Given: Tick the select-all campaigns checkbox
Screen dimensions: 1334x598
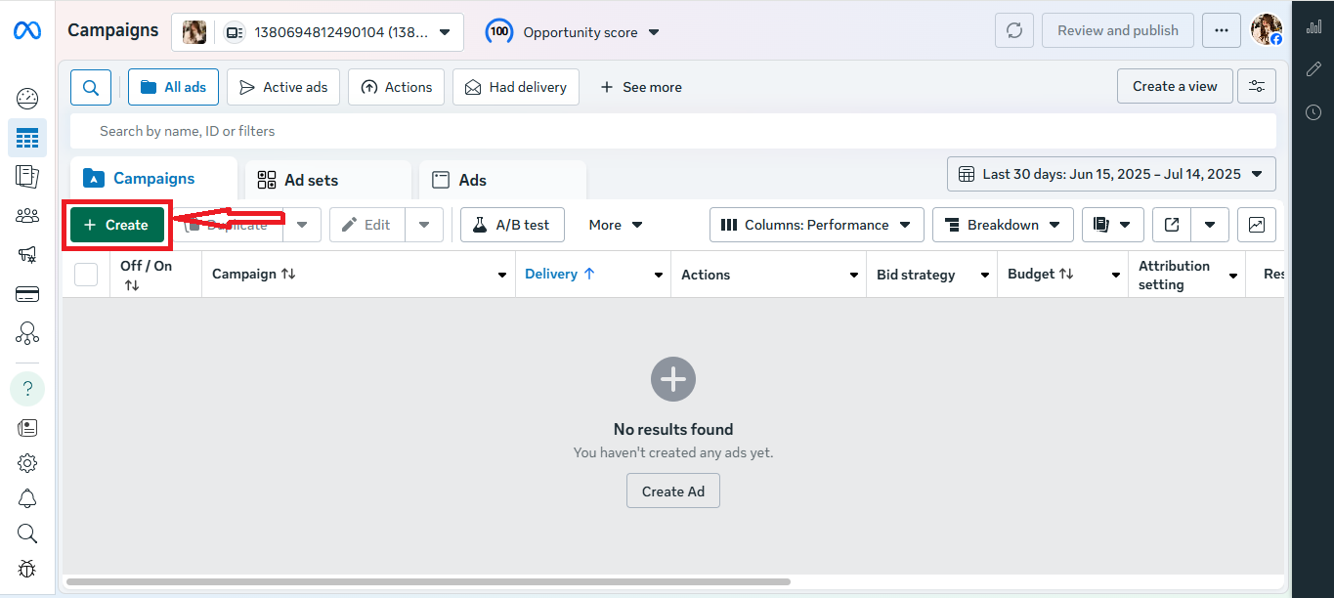Looking at the screenshot, I should pyautogui.click(x=86, y=275).
